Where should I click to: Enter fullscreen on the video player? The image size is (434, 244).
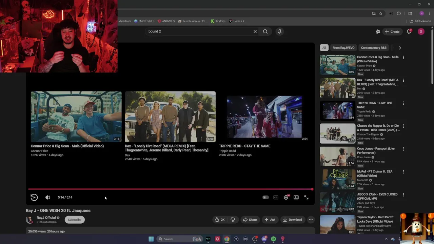click(x=306, y=197)
